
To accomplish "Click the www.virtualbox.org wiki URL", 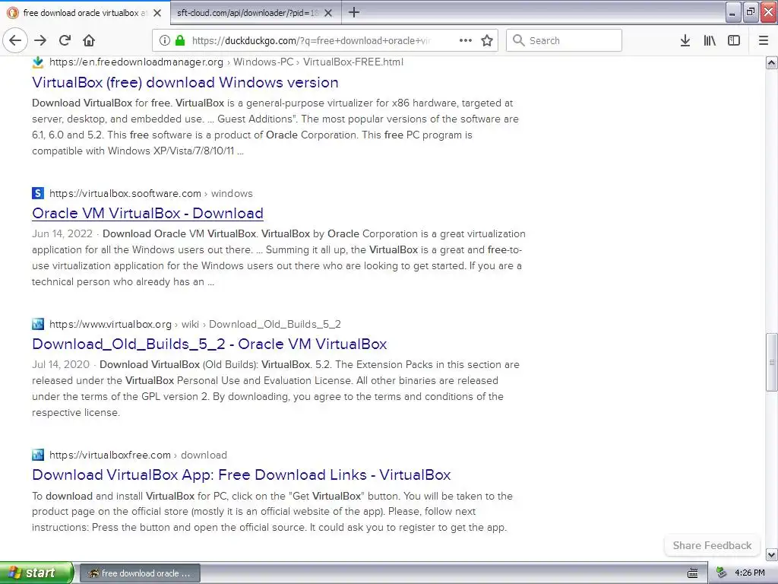I will (x=195, y=324).
